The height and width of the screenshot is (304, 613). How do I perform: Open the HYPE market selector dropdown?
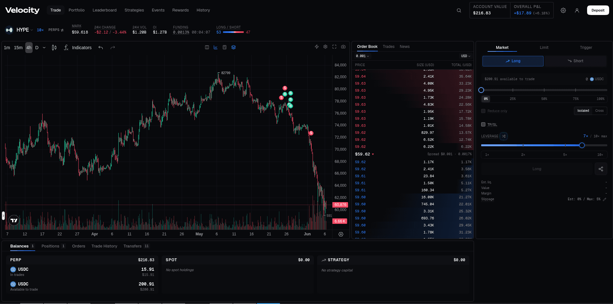click(25, 30)
